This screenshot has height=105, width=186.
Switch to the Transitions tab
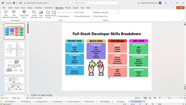(39, 8)
